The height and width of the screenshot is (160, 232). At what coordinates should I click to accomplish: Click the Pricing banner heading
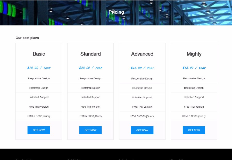116,12
